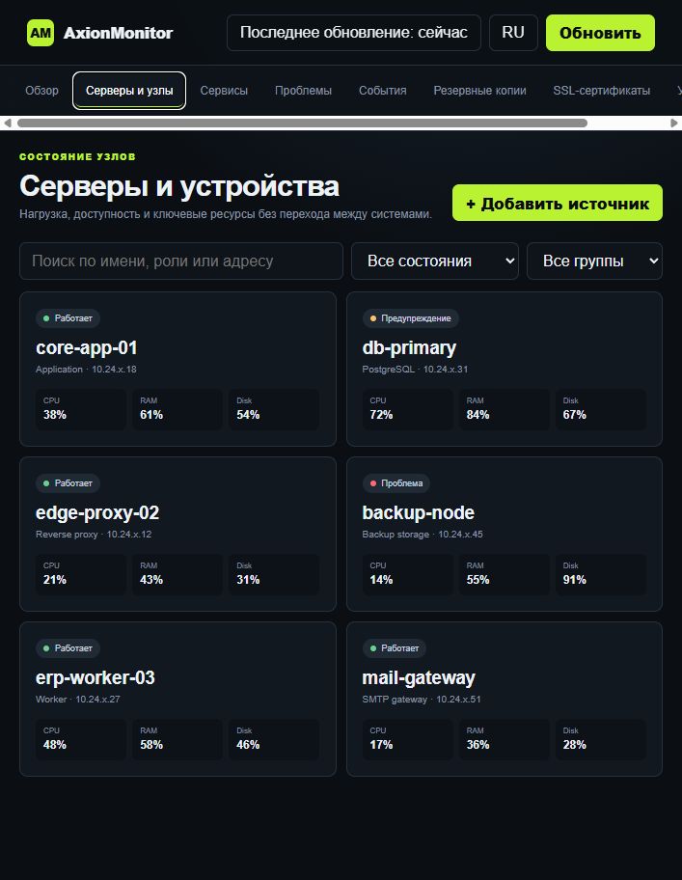Image resolution: width=682 pixels, height=880 pixels.
Task: Open the erp-worker-03 server card
Action: click(177, 699)
